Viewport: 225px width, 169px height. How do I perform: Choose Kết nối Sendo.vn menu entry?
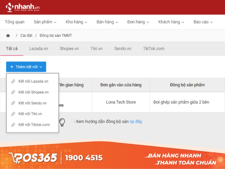(33, 103)
